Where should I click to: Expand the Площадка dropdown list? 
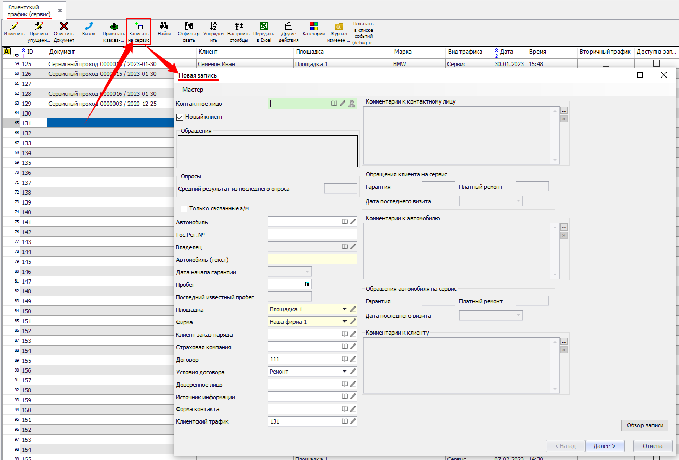pyautogui.click(x=344, y=309)
